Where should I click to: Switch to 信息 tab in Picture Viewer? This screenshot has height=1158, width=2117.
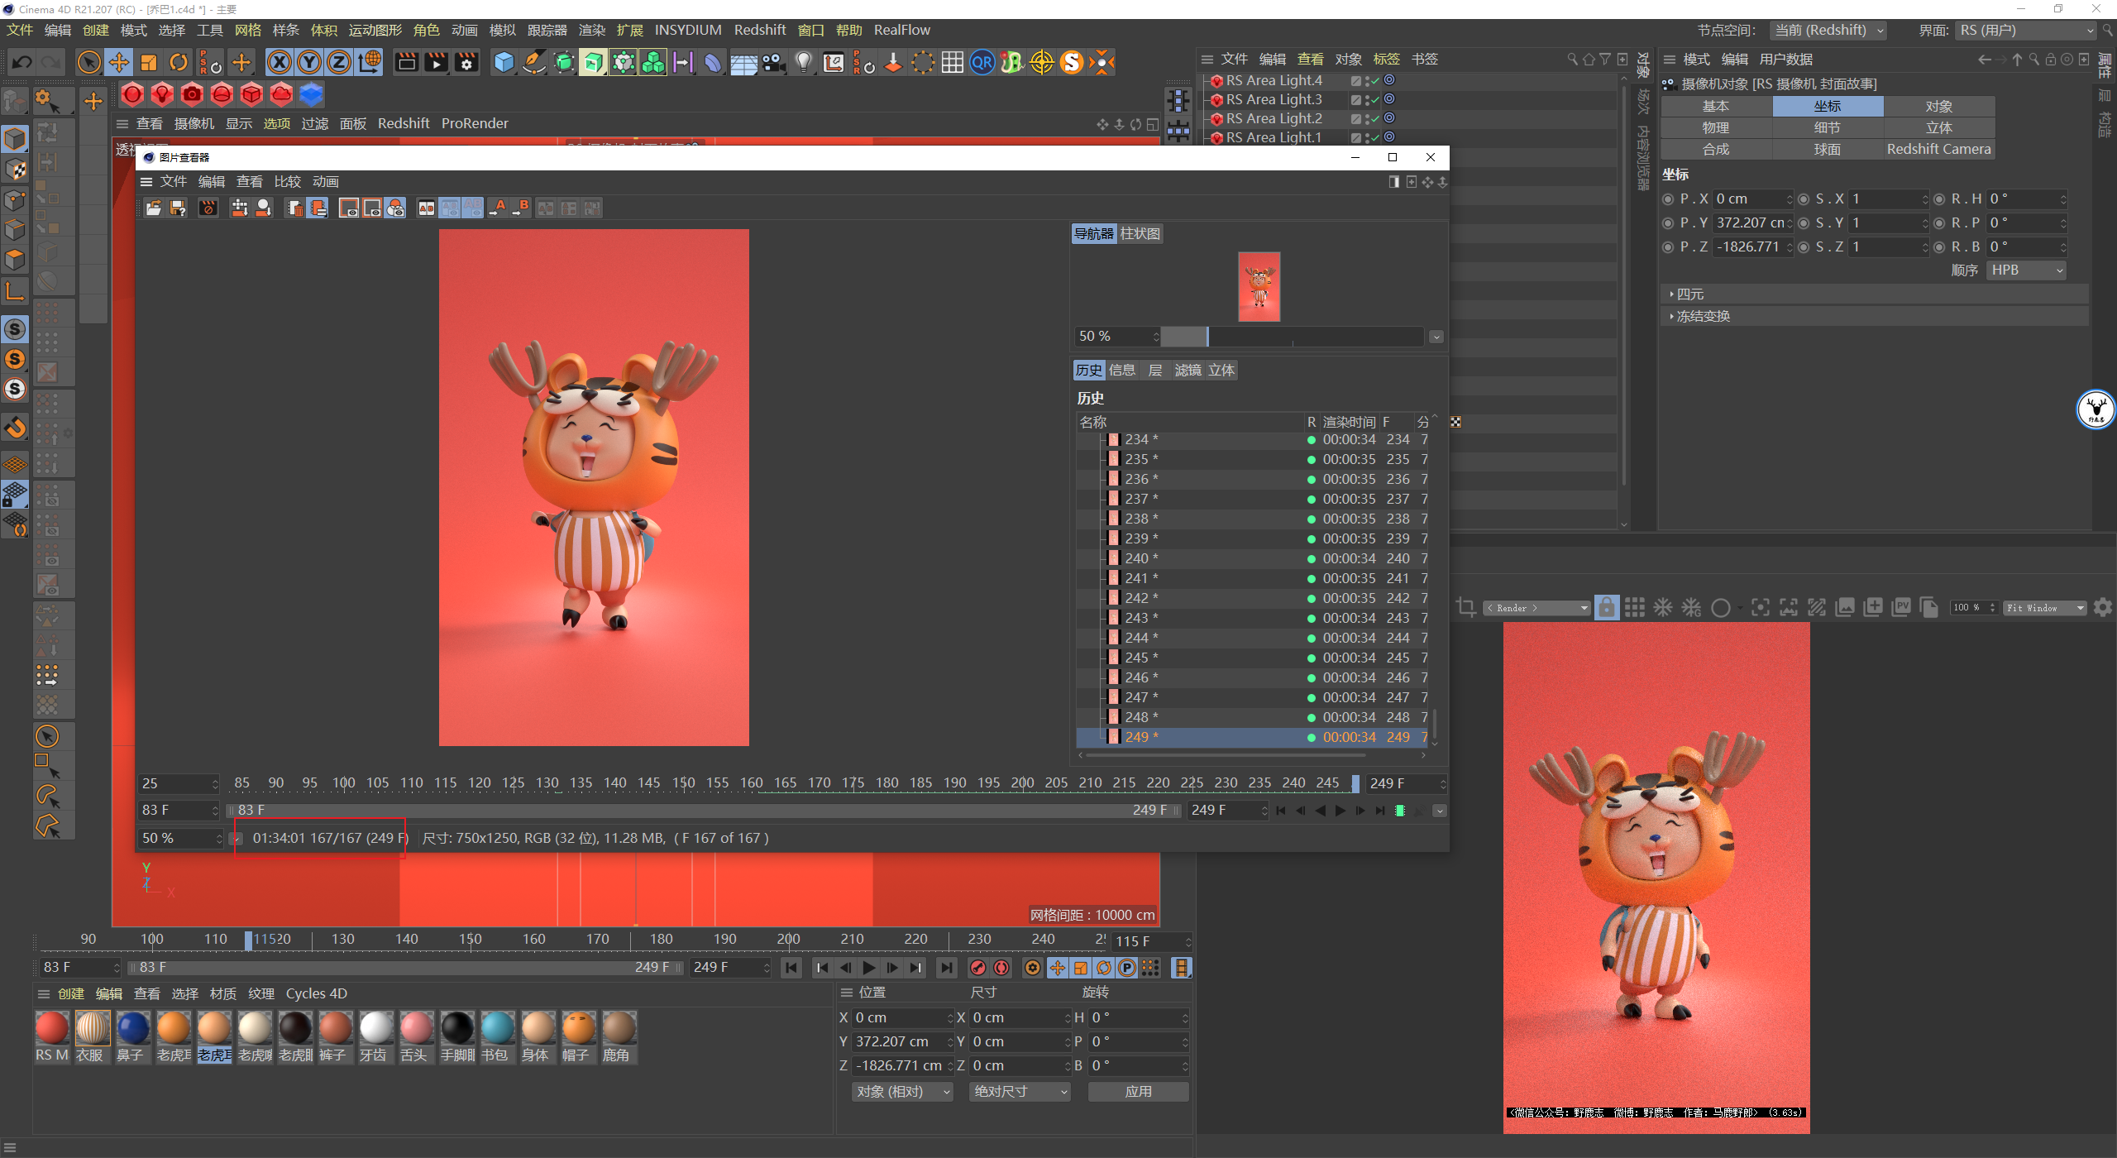pos(1122,371)
